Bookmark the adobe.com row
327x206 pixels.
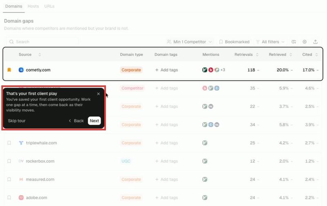9,198
